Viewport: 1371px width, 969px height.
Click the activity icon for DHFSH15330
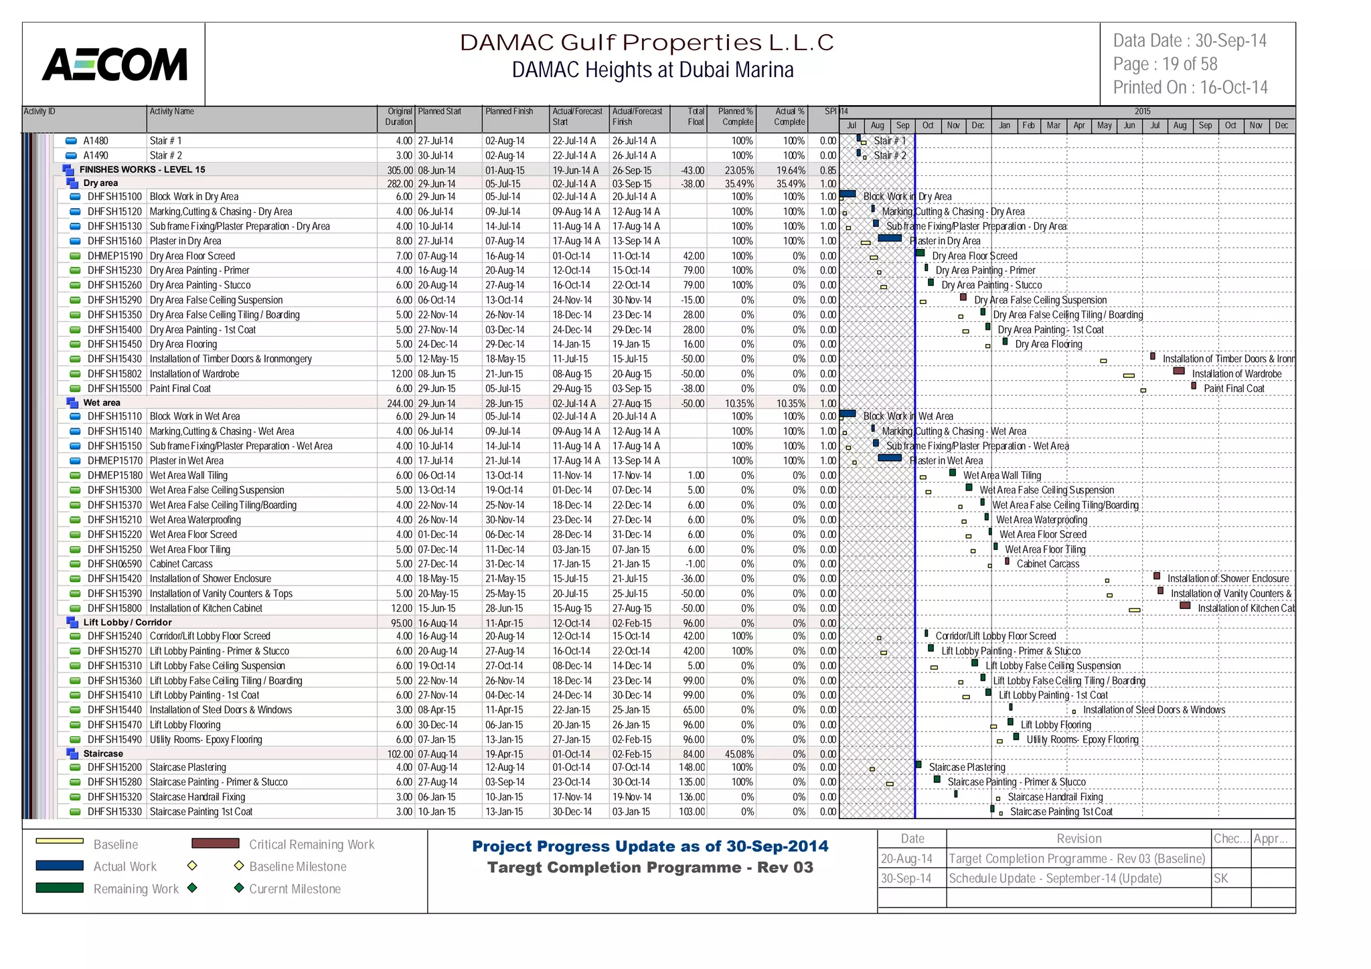(75, 812)
